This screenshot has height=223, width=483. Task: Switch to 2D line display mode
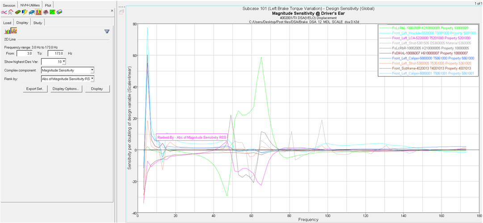tap(14, 31)
